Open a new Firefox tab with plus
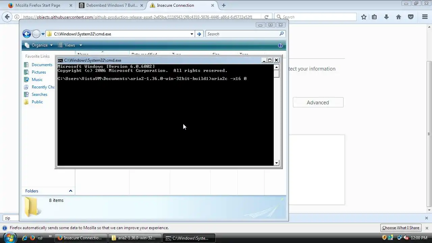 (x=223, y=5)
